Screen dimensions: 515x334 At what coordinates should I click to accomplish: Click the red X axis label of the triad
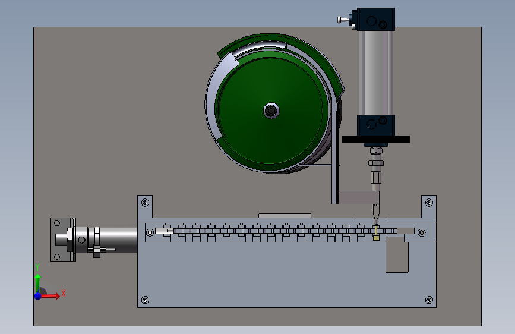tap(64, 293)
